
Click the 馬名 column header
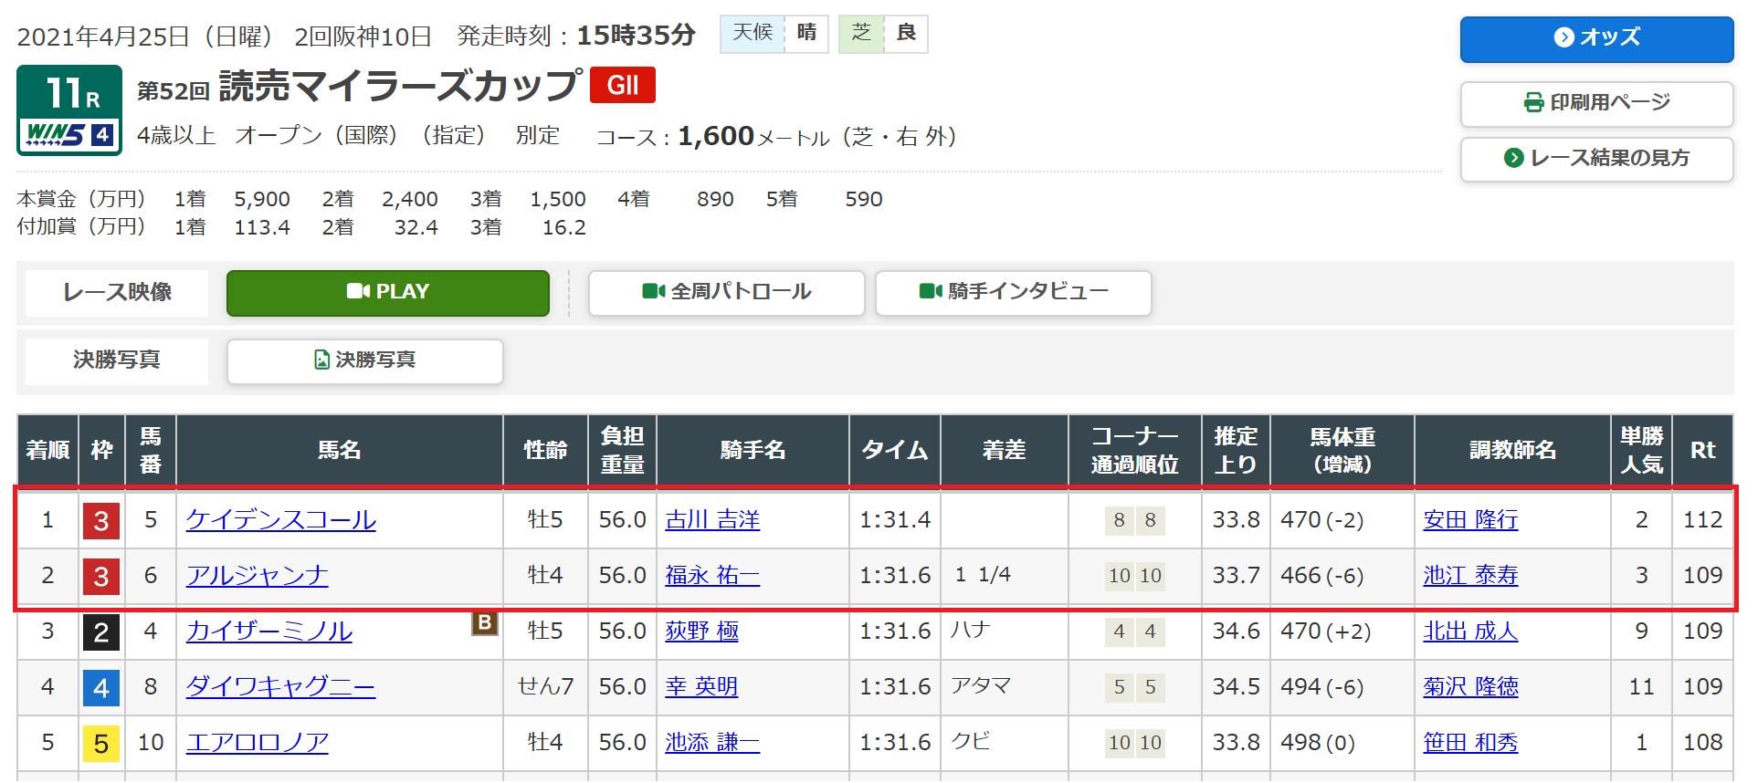pyautogui.click(x=339, y=450)
